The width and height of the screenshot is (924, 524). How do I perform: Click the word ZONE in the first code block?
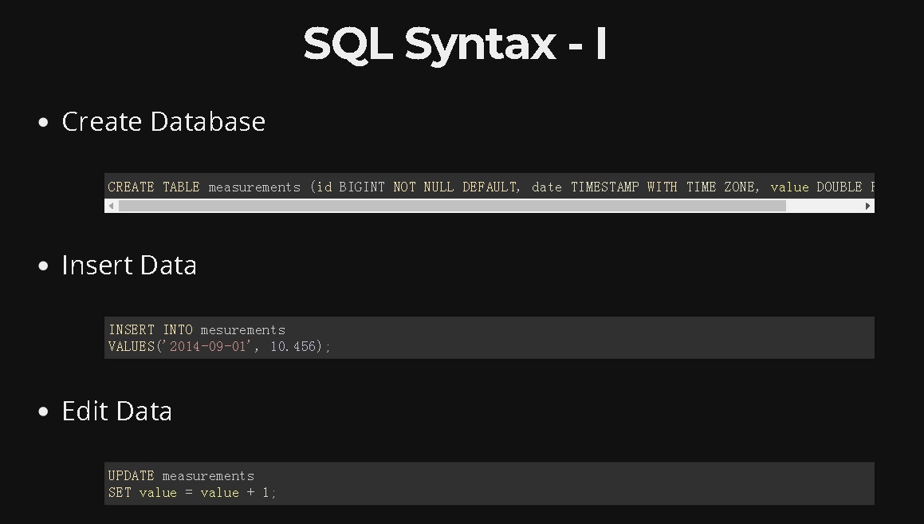[741, 187]
